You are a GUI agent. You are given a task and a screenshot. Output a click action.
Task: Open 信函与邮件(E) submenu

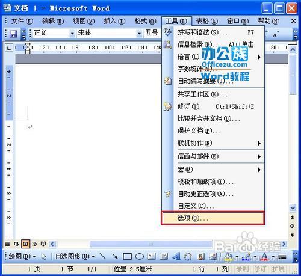click(213, 156)
